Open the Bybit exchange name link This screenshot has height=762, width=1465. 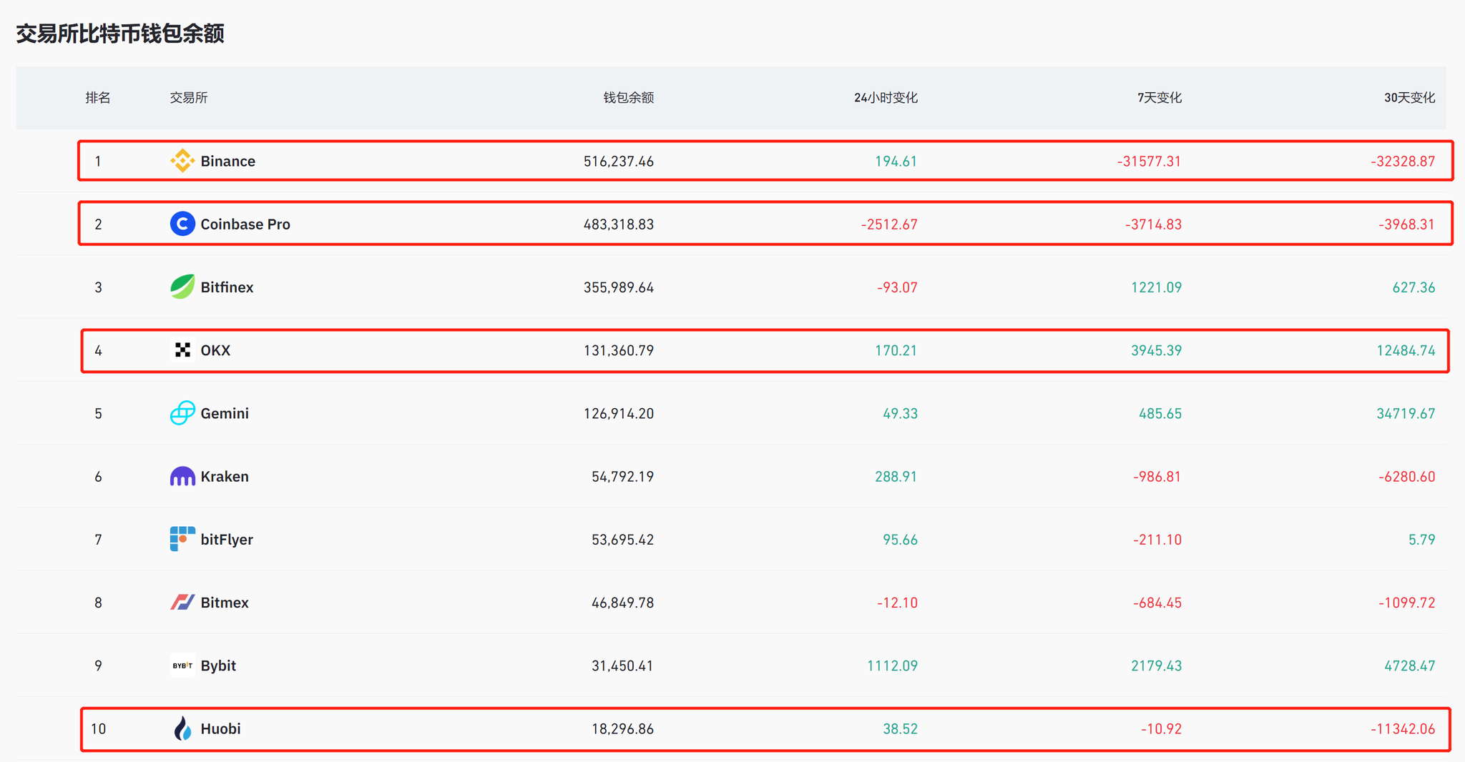[218, 665]
